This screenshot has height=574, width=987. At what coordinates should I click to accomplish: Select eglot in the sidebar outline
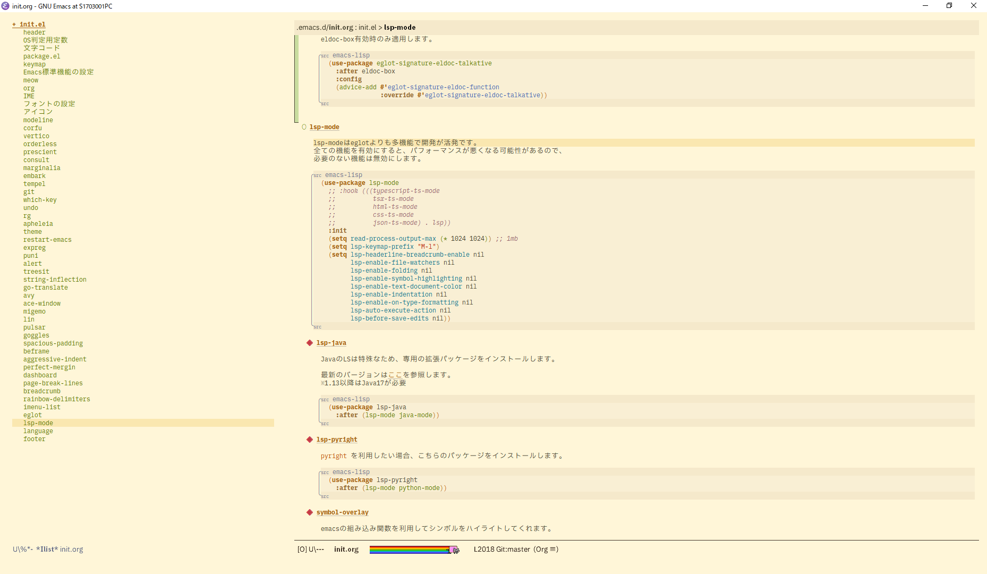tap(32, 415)
